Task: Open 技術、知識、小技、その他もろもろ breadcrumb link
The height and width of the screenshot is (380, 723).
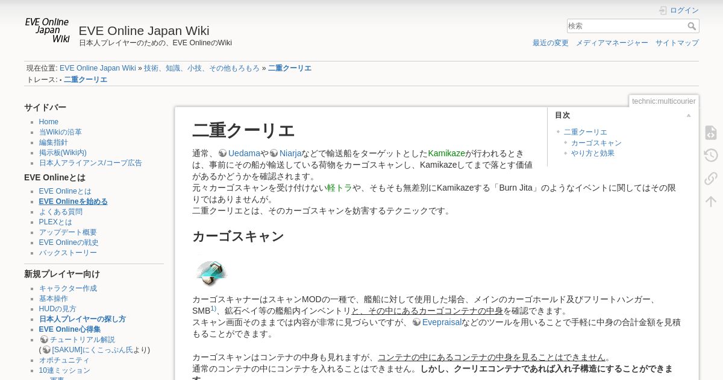Action: (202, 69)
